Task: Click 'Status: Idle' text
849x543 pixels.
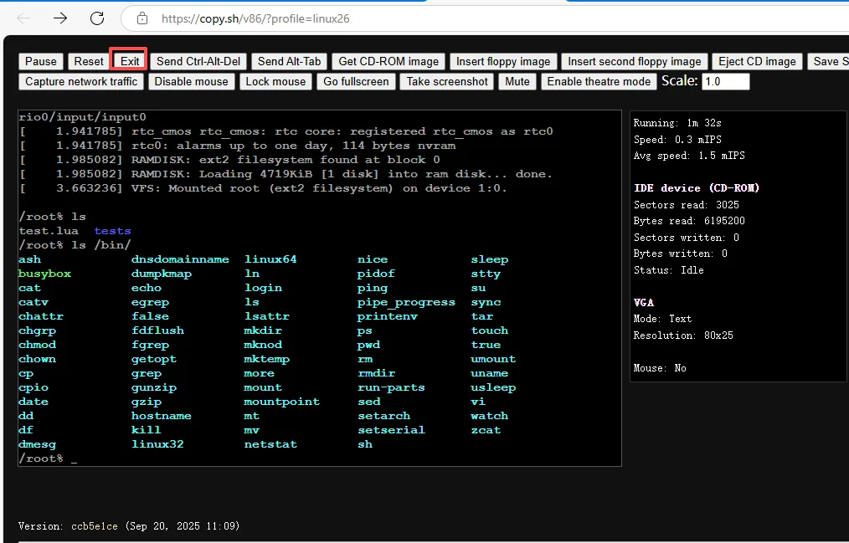Action: click(x=669, y=270)
